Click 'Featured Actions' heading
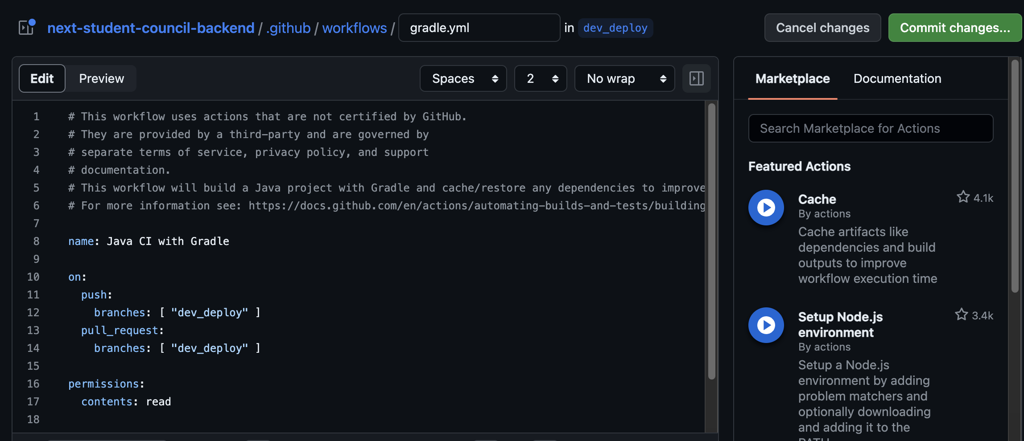This screenshot has width=1024, height=441. click(x=799, y=166)
